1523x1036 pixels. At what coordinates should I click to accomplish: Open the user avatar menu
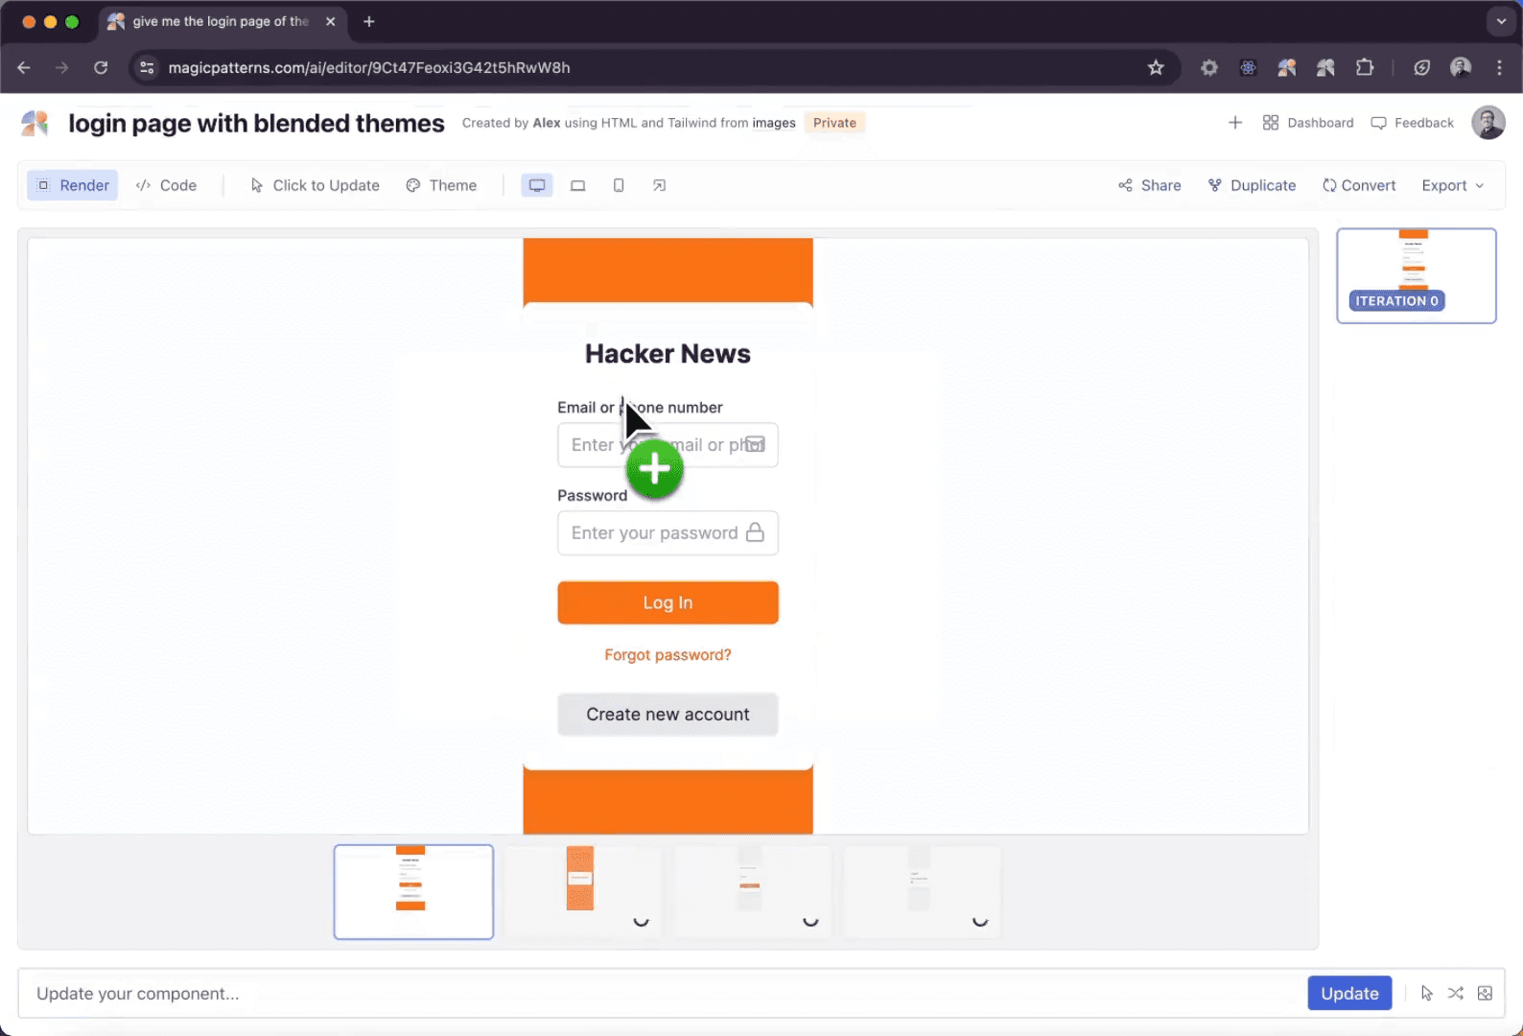(x=1488, y=123)
